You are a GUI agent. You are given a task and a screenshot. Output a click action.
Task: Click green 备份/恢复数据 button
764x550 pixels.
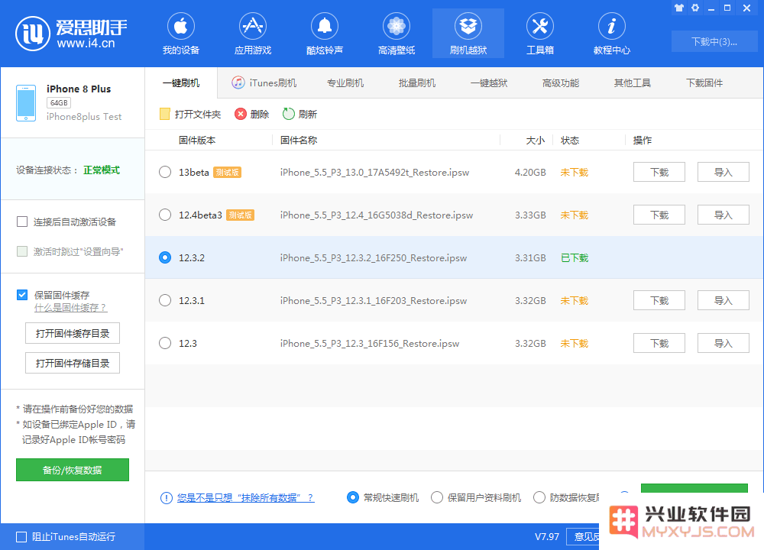(x=73, y=470)
